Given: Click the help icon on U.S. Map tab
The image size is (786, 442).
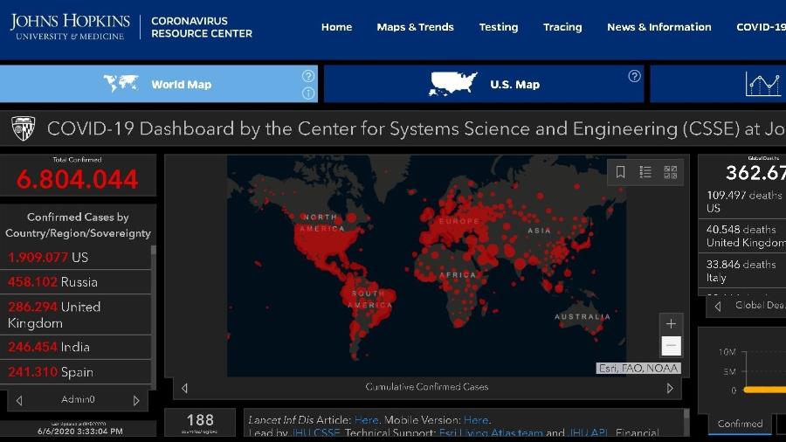Looking at the screenshot, I should click(x=634, y=76).
